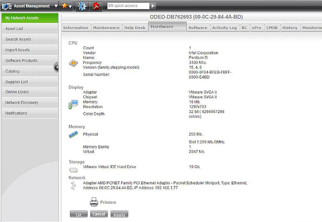Open Import Assets
The width and height of the screenshot is (322, 222).
click(x=30, y=50)
